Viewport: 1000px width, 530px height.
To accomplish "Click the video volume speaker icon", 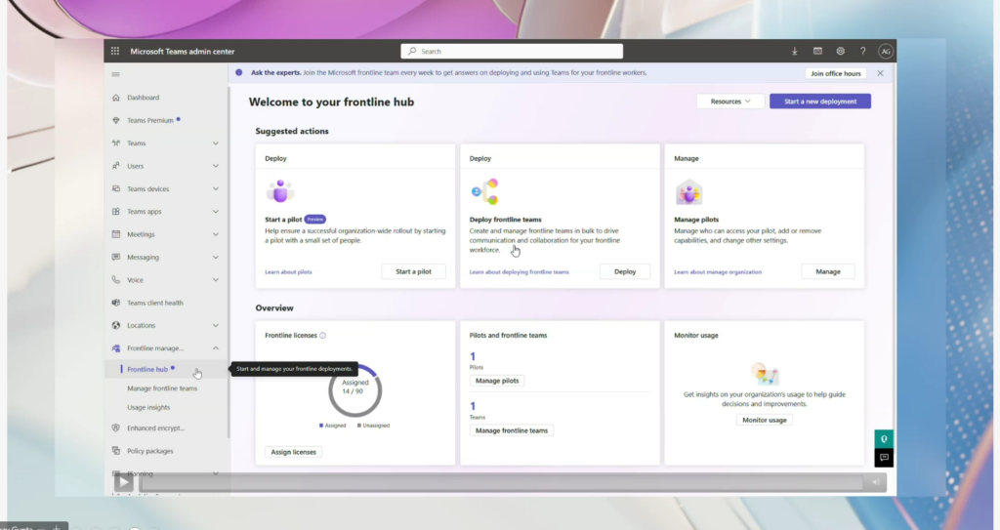I will click(876, 483).
